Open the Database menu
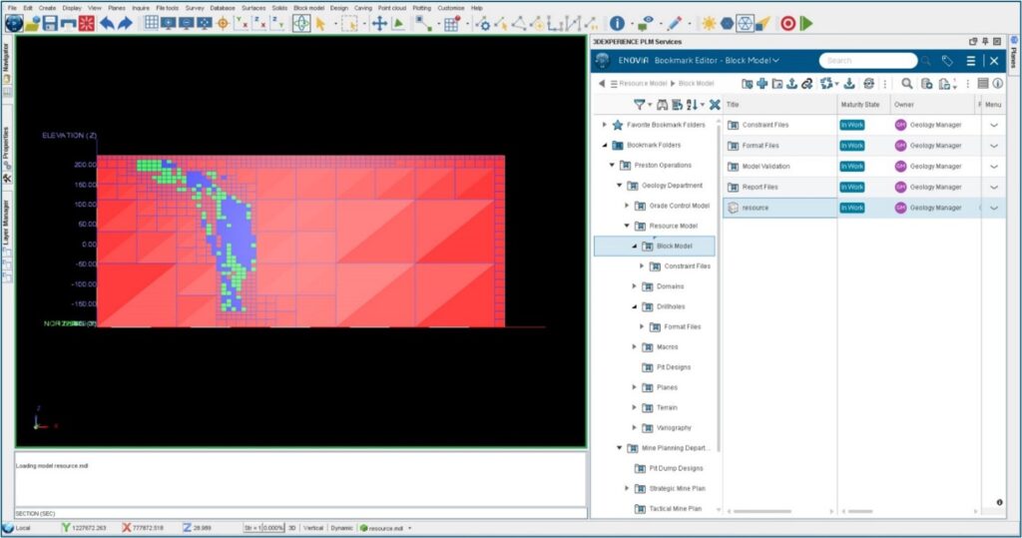The width and height of the screenshot is (1022, 538). tap(223, 8)
